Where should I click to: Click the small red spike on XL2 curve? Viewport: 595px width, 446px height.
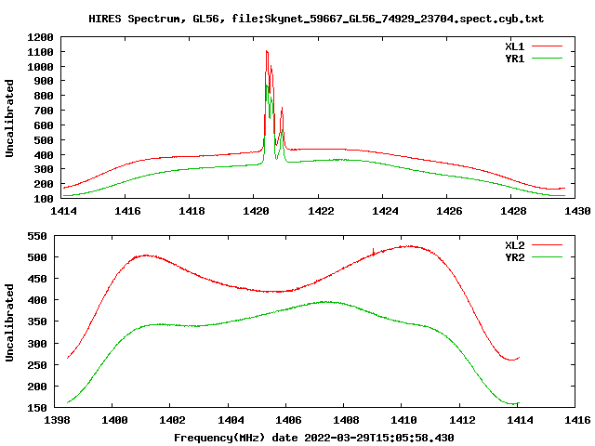[x=374, y=251]
